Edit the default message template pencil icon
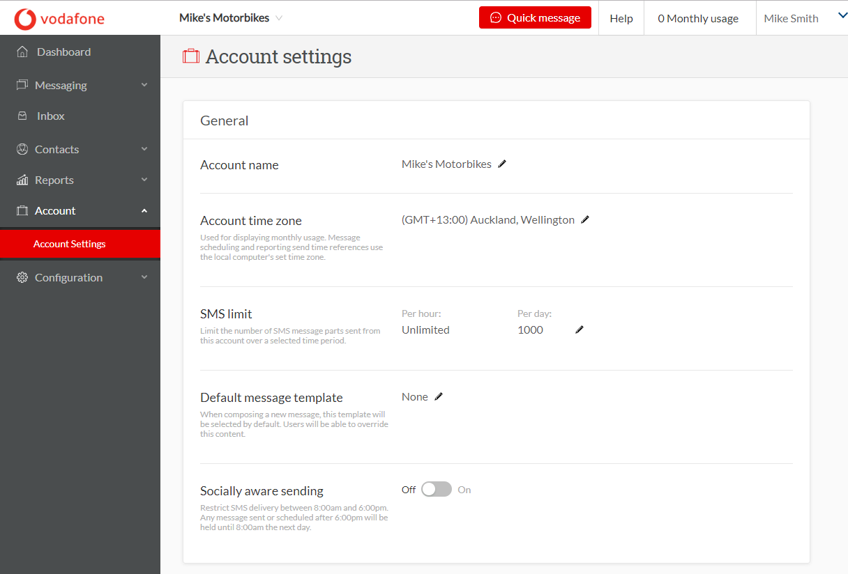The height and width of the screenshot is (574, 848). [x=439, y=396]
